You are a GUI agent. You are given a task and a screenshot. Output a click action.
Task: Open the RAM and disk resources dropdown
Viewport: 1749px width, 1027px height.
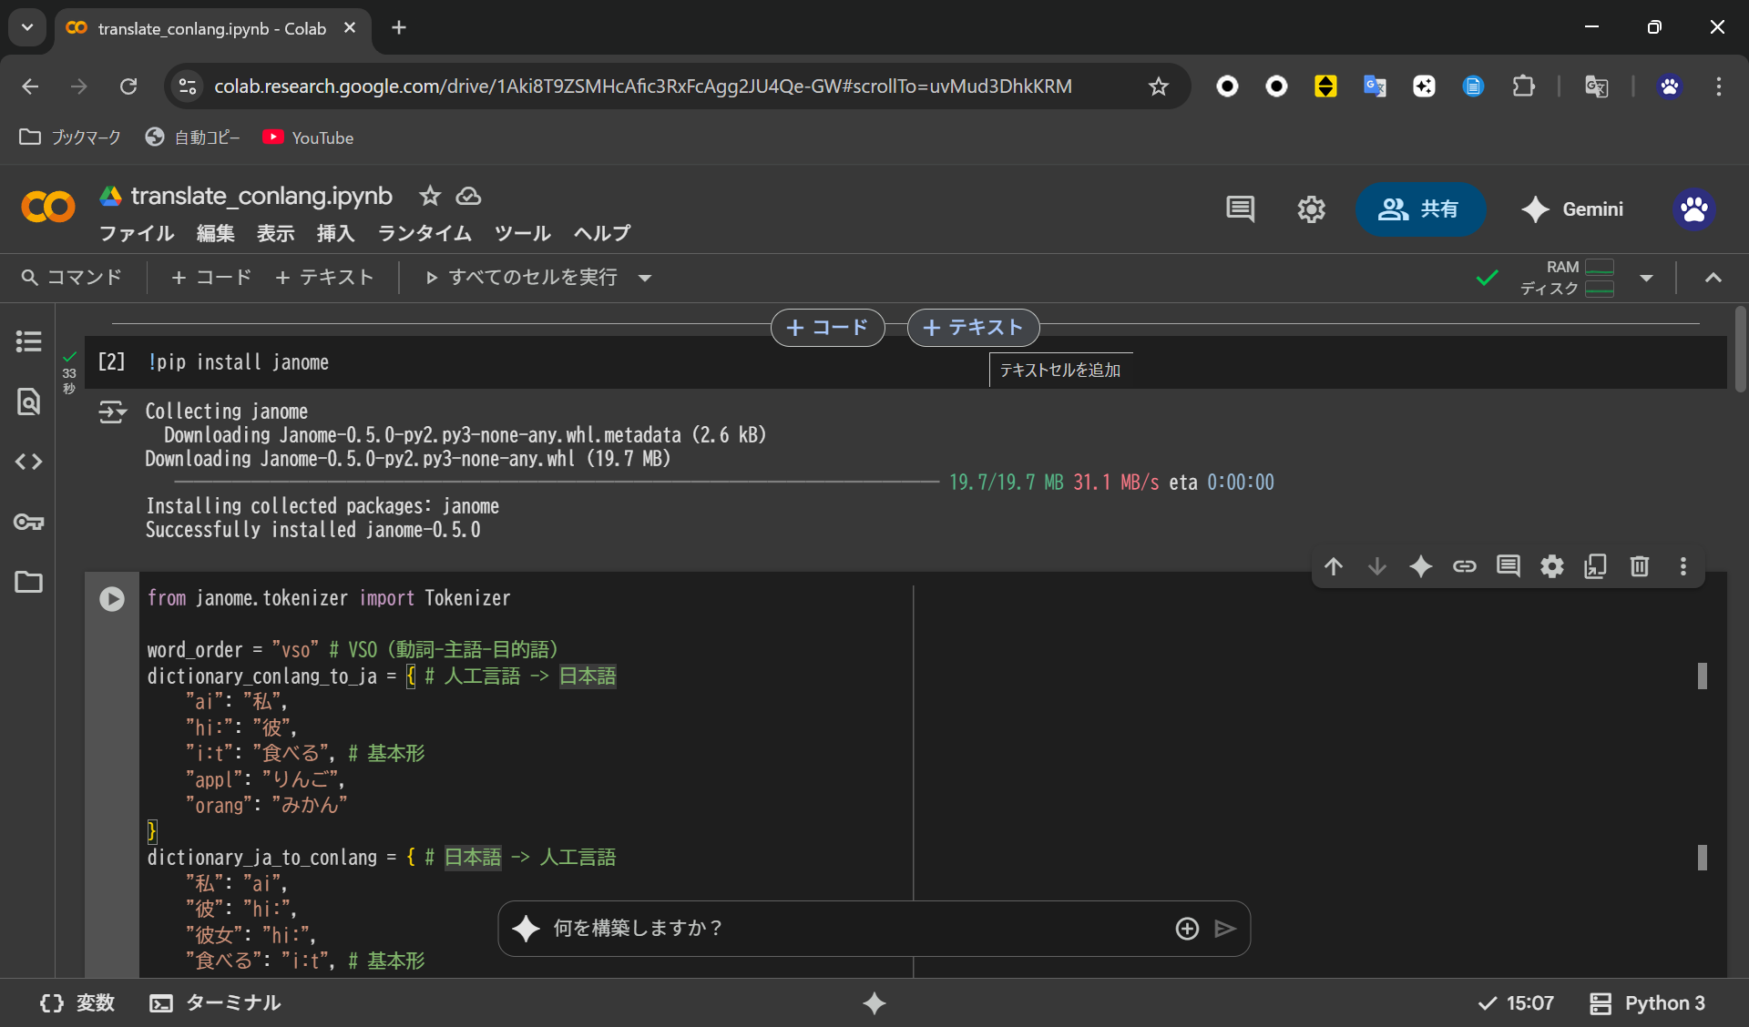pos(1646,278)
